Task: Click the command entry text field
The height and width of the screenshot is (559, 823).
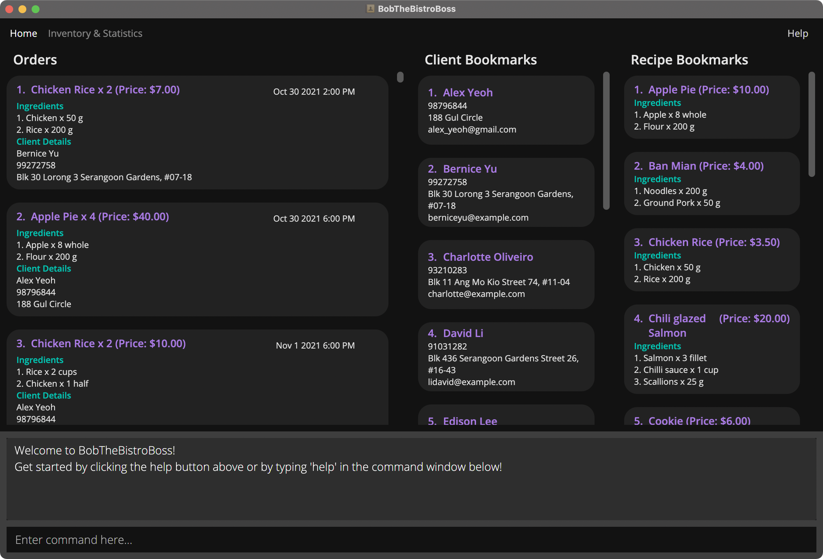Action: [411, 539]
